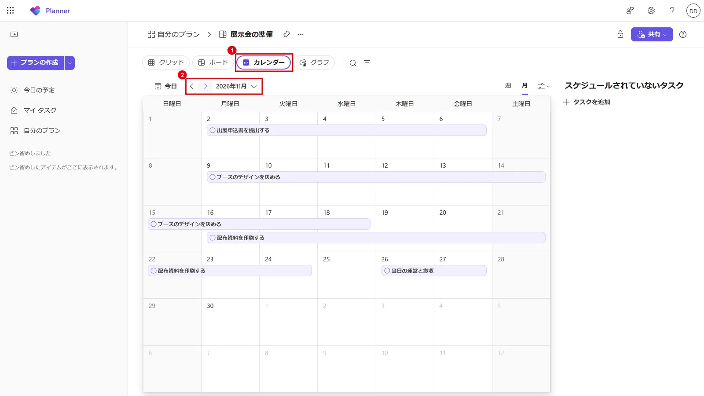Search tasks with the magnifier icon
Screen dimensions: 704x396
(353, 63)
